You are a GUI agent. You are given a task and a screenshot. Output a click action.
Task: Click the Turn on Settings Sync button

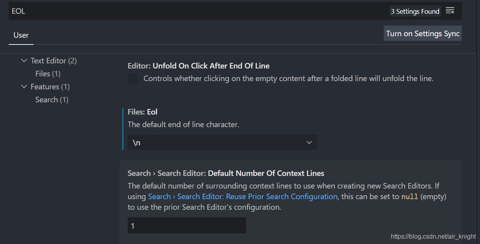(x=422, y=33)
